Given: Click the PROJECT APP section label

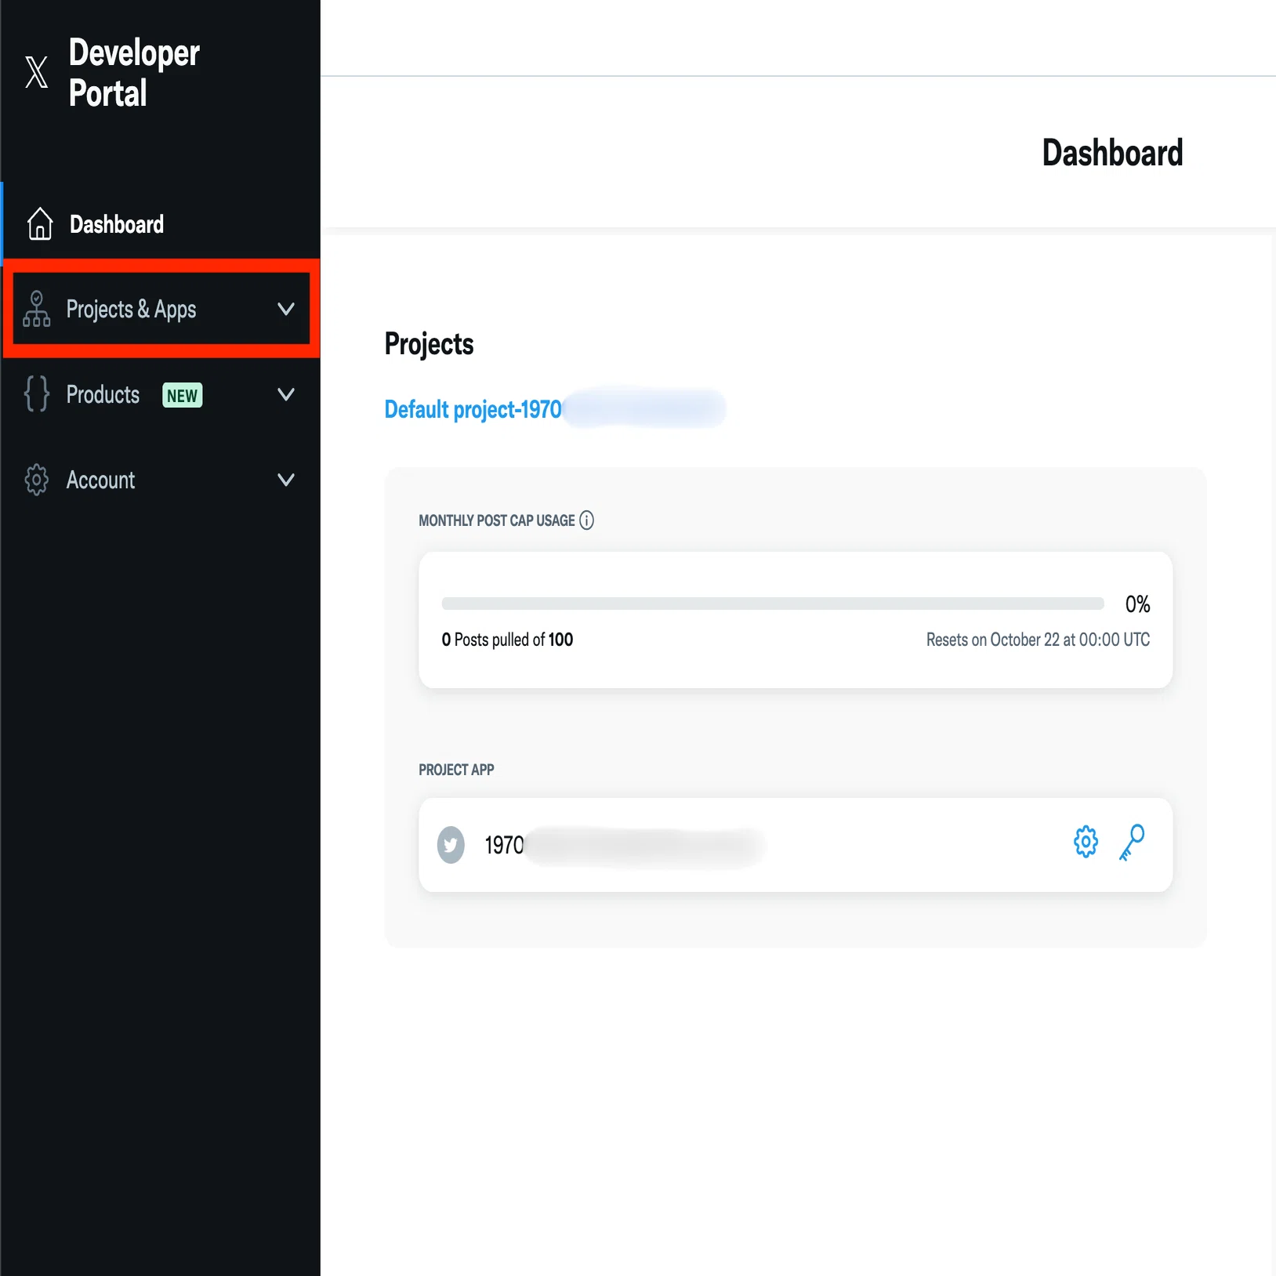Looking at the screenshot, I should [456, 770].
